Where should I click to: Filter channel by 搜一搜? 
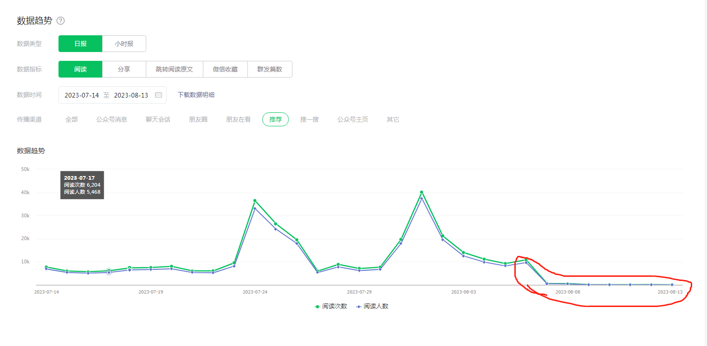click(310, 119)
